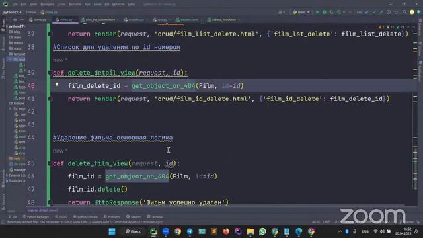423x238 pixels.
Task: Click python27-3 breadcrumb in navigation bar
Action: [x=12, y=12]
